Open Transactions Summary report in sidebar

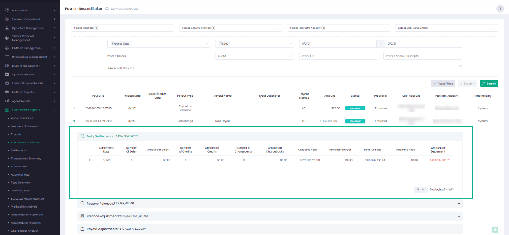tap(26, 159)
